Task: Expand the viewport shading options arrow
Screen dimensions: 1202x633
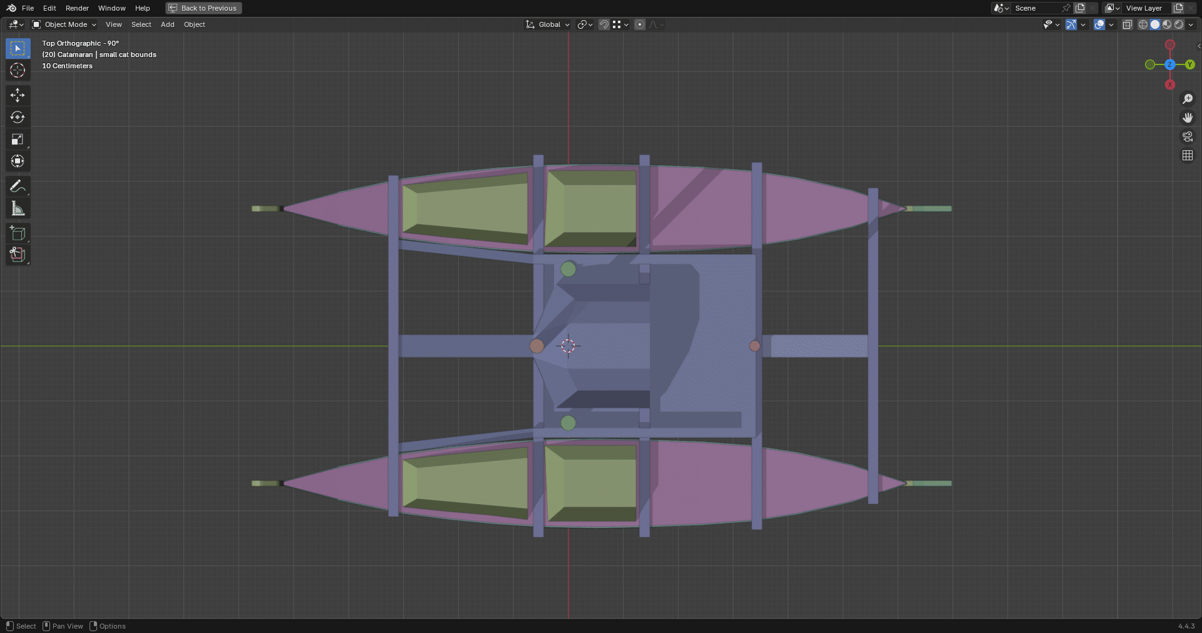Action: (x=1191, y=24)
